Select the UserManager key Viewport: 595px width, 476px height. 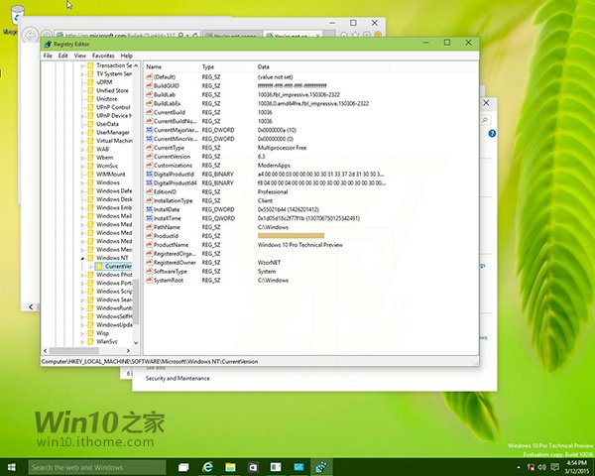113,133
